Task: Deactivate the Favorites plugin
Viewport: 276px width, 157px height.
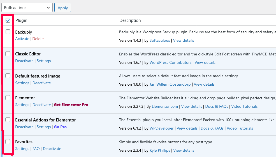Action: click(x=52, y=149)
